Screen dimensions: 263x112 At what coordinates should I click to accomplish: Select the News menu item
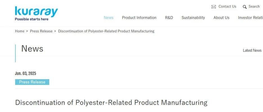pos(109,18)
